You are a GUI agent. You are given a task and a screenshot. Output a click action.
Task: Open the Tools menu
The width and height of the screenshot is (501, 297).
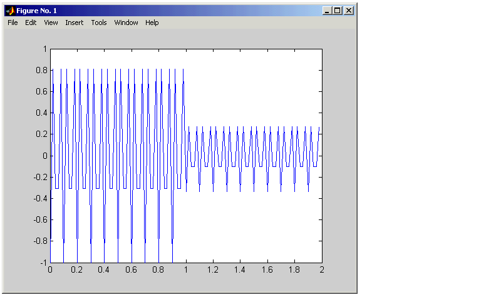pos(99,23)
